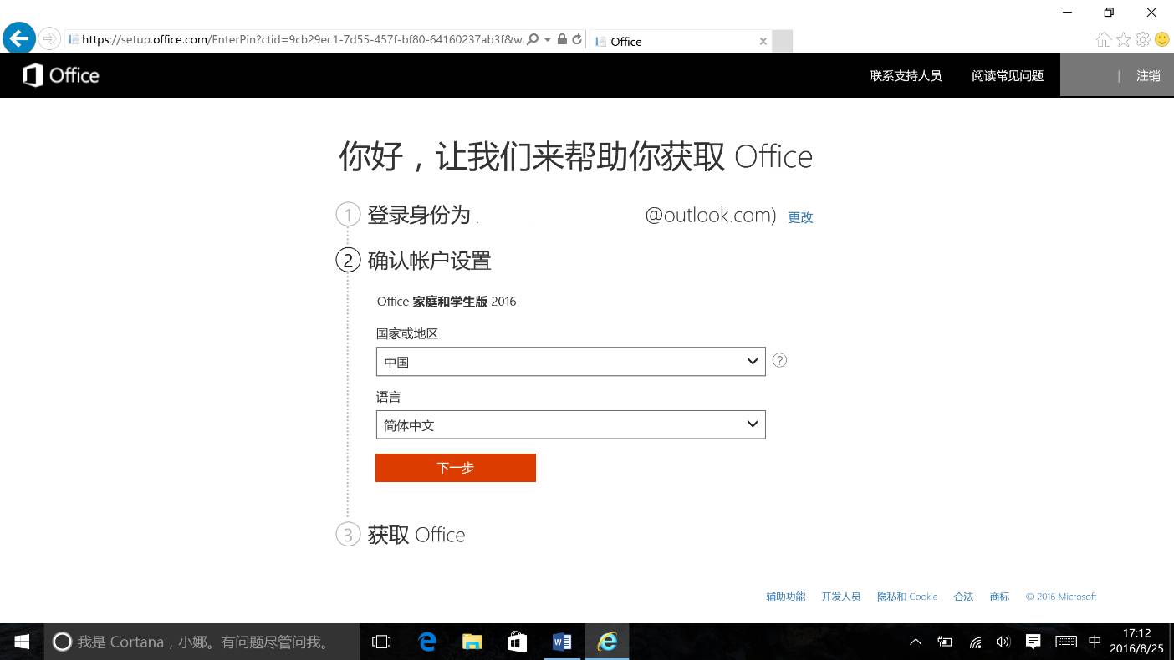The width and height of the screenshot is (1174, 660).
Task: Click the 下一步 button
Action: point(455,468)
